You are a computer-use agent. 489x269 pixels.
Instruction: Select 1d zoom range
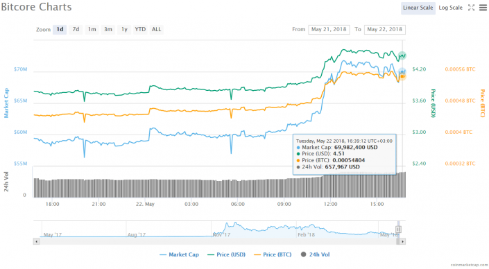(x=60, y=29)
